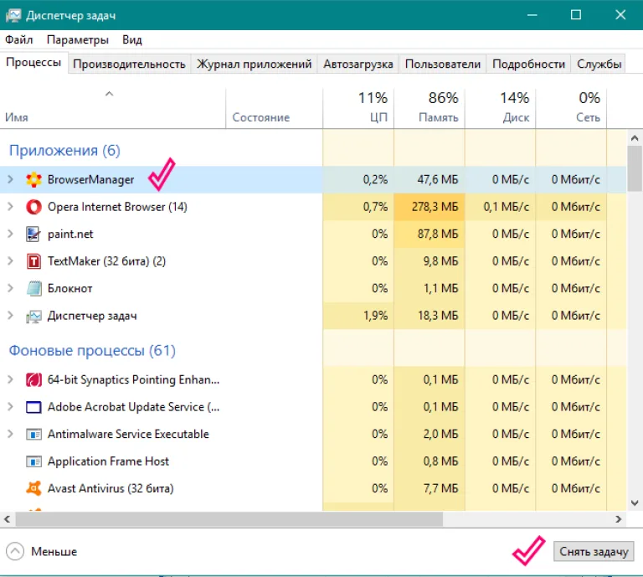Click the paint.net app icon
This screenshot has height=577, width=643.
pos(33,234)
